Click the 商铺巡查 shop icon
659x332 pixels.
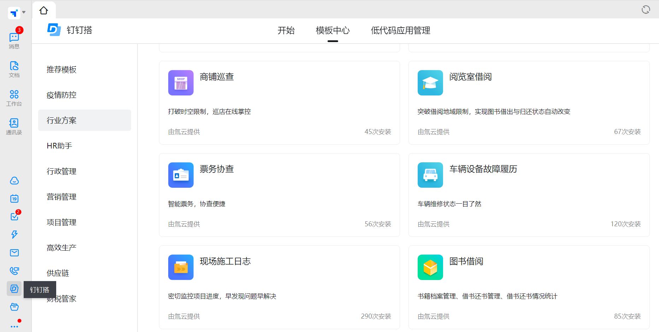[181, 83]
